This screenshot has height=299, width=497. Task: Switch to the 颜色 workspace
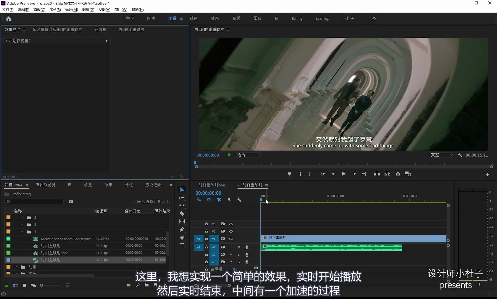tap(194, 18)
